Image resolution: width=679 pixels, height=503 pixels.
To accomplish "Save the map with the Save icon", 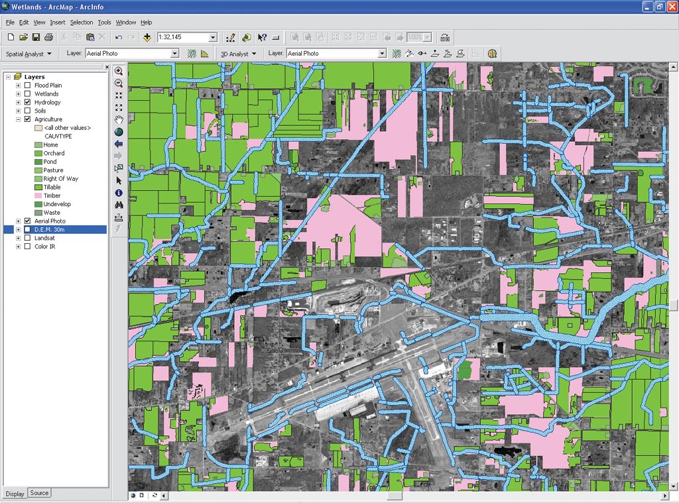I will point(36,37).
